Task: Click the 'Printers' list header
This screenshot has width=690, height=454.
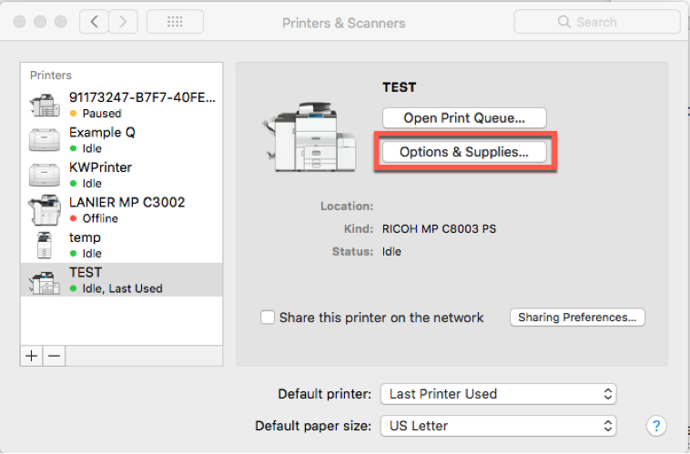Action: 51,76
